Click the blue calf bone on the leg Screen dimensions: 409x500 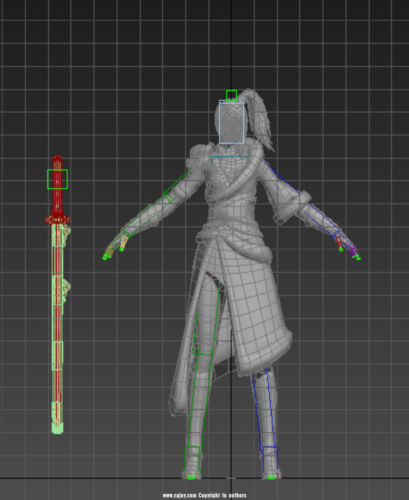coord(264,410)
